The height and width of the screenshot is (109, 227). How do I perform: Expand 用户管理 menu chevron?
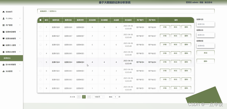click(x=20, y=25)
